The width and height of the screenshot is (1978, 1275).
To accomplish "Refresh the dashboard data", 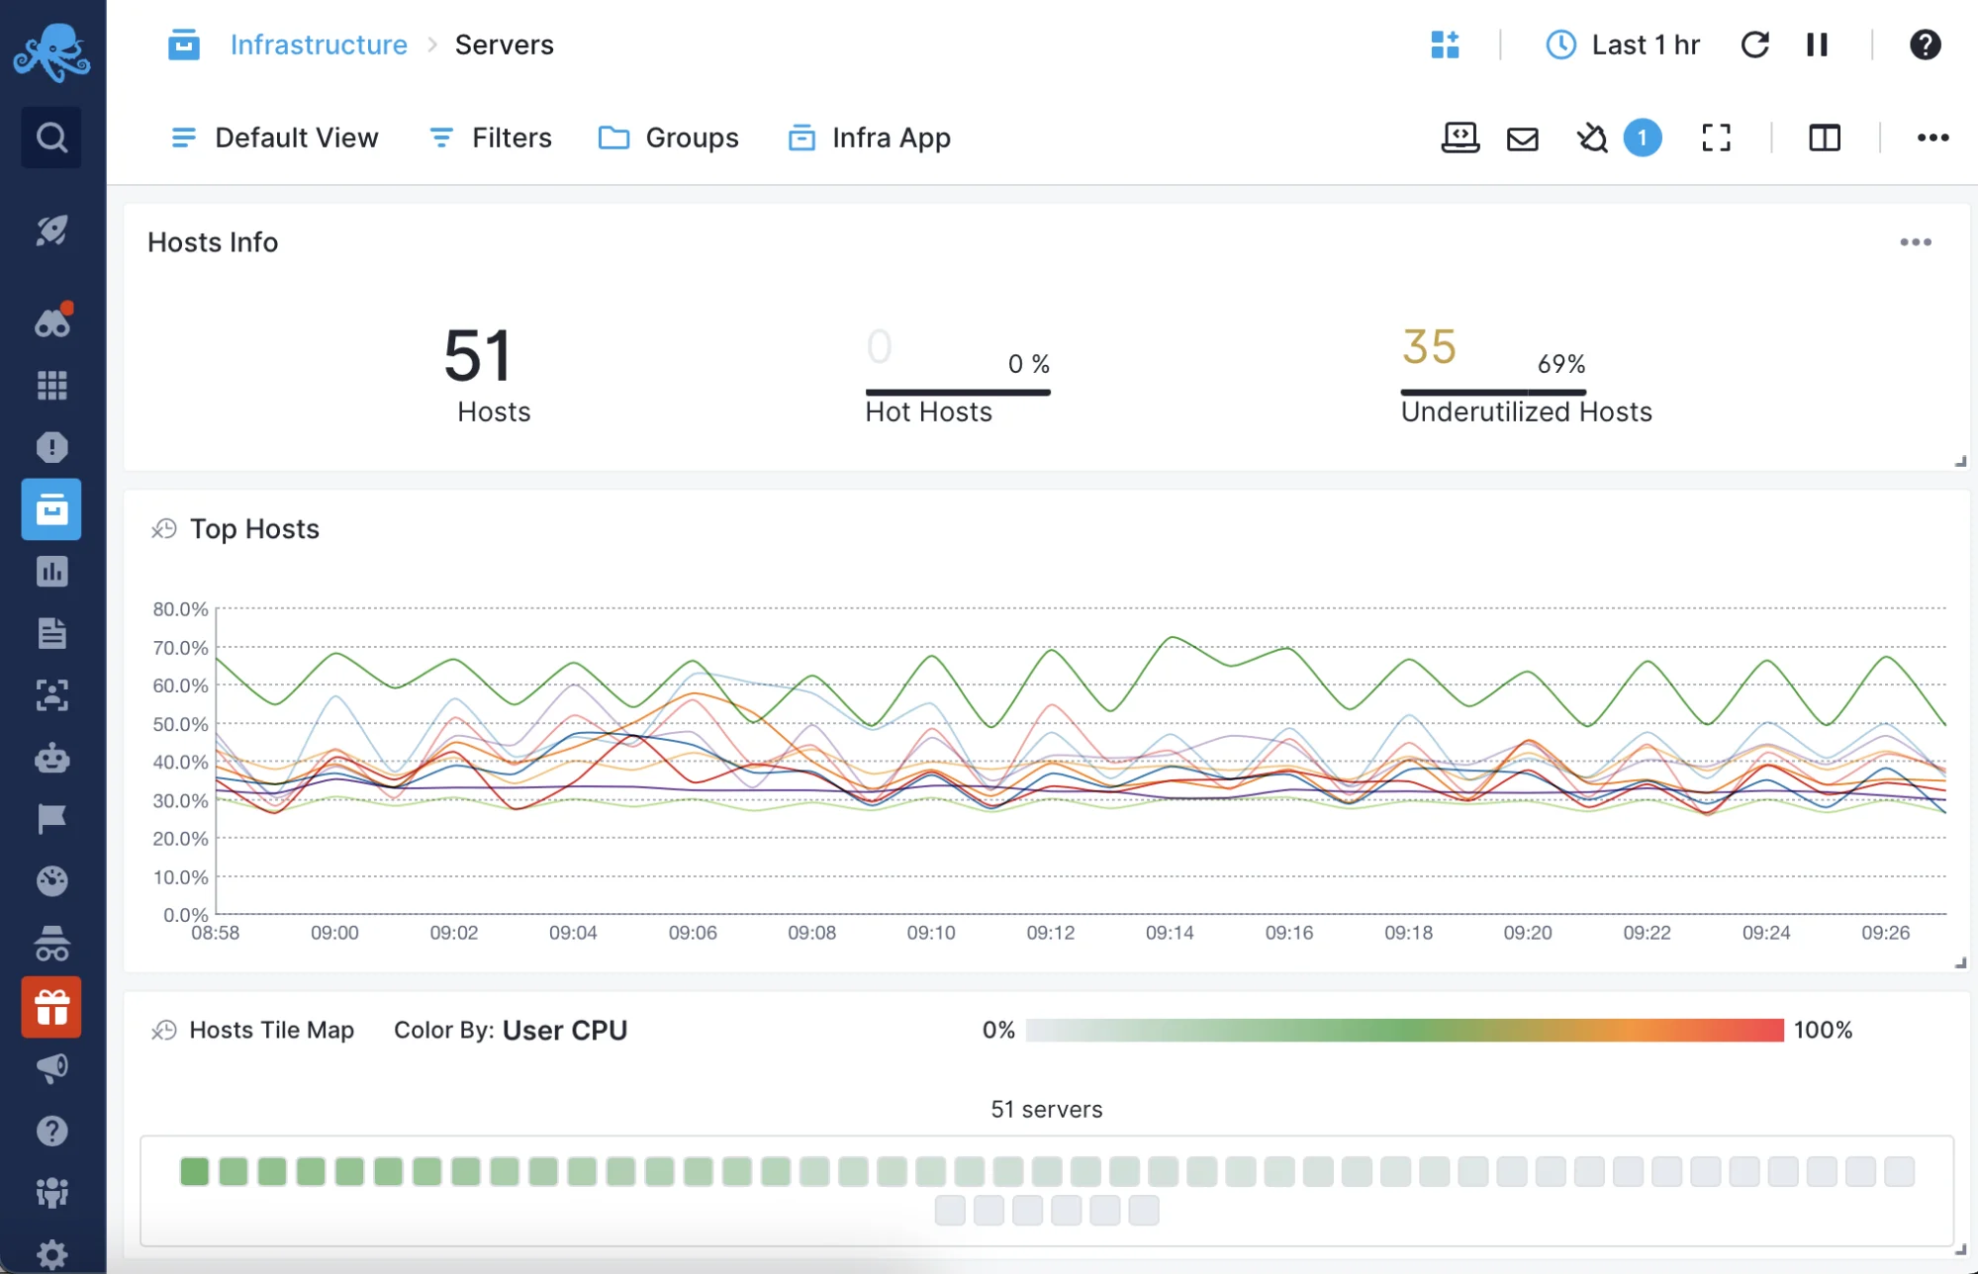I will coord(1756,45).
